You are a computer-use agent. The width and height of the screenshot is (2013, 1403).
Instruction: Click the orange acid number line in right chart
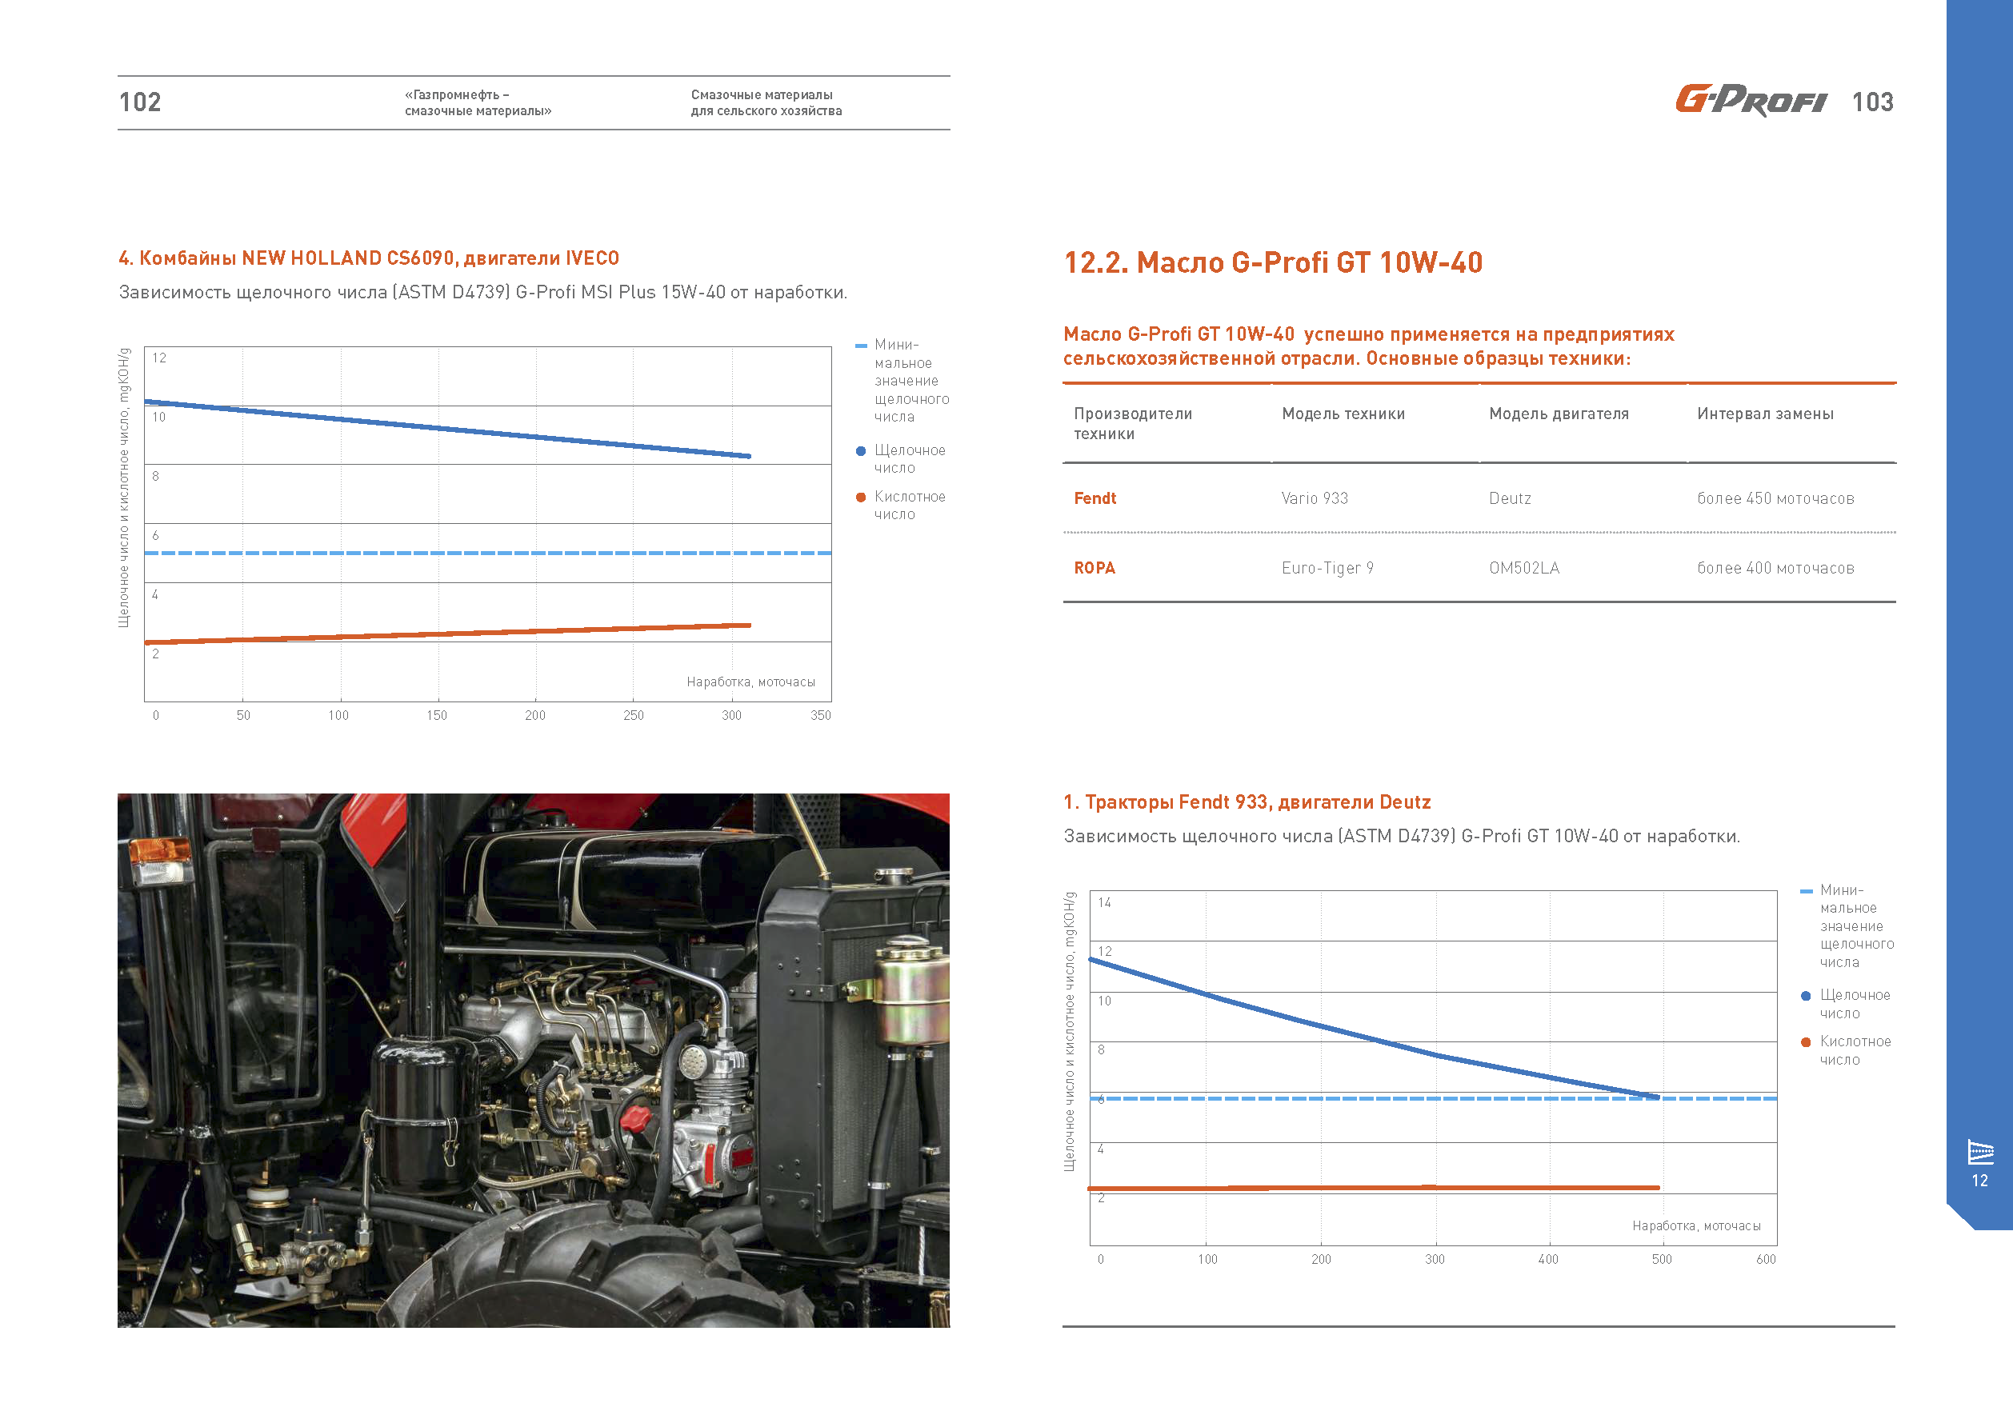tap(1374, 1187)
